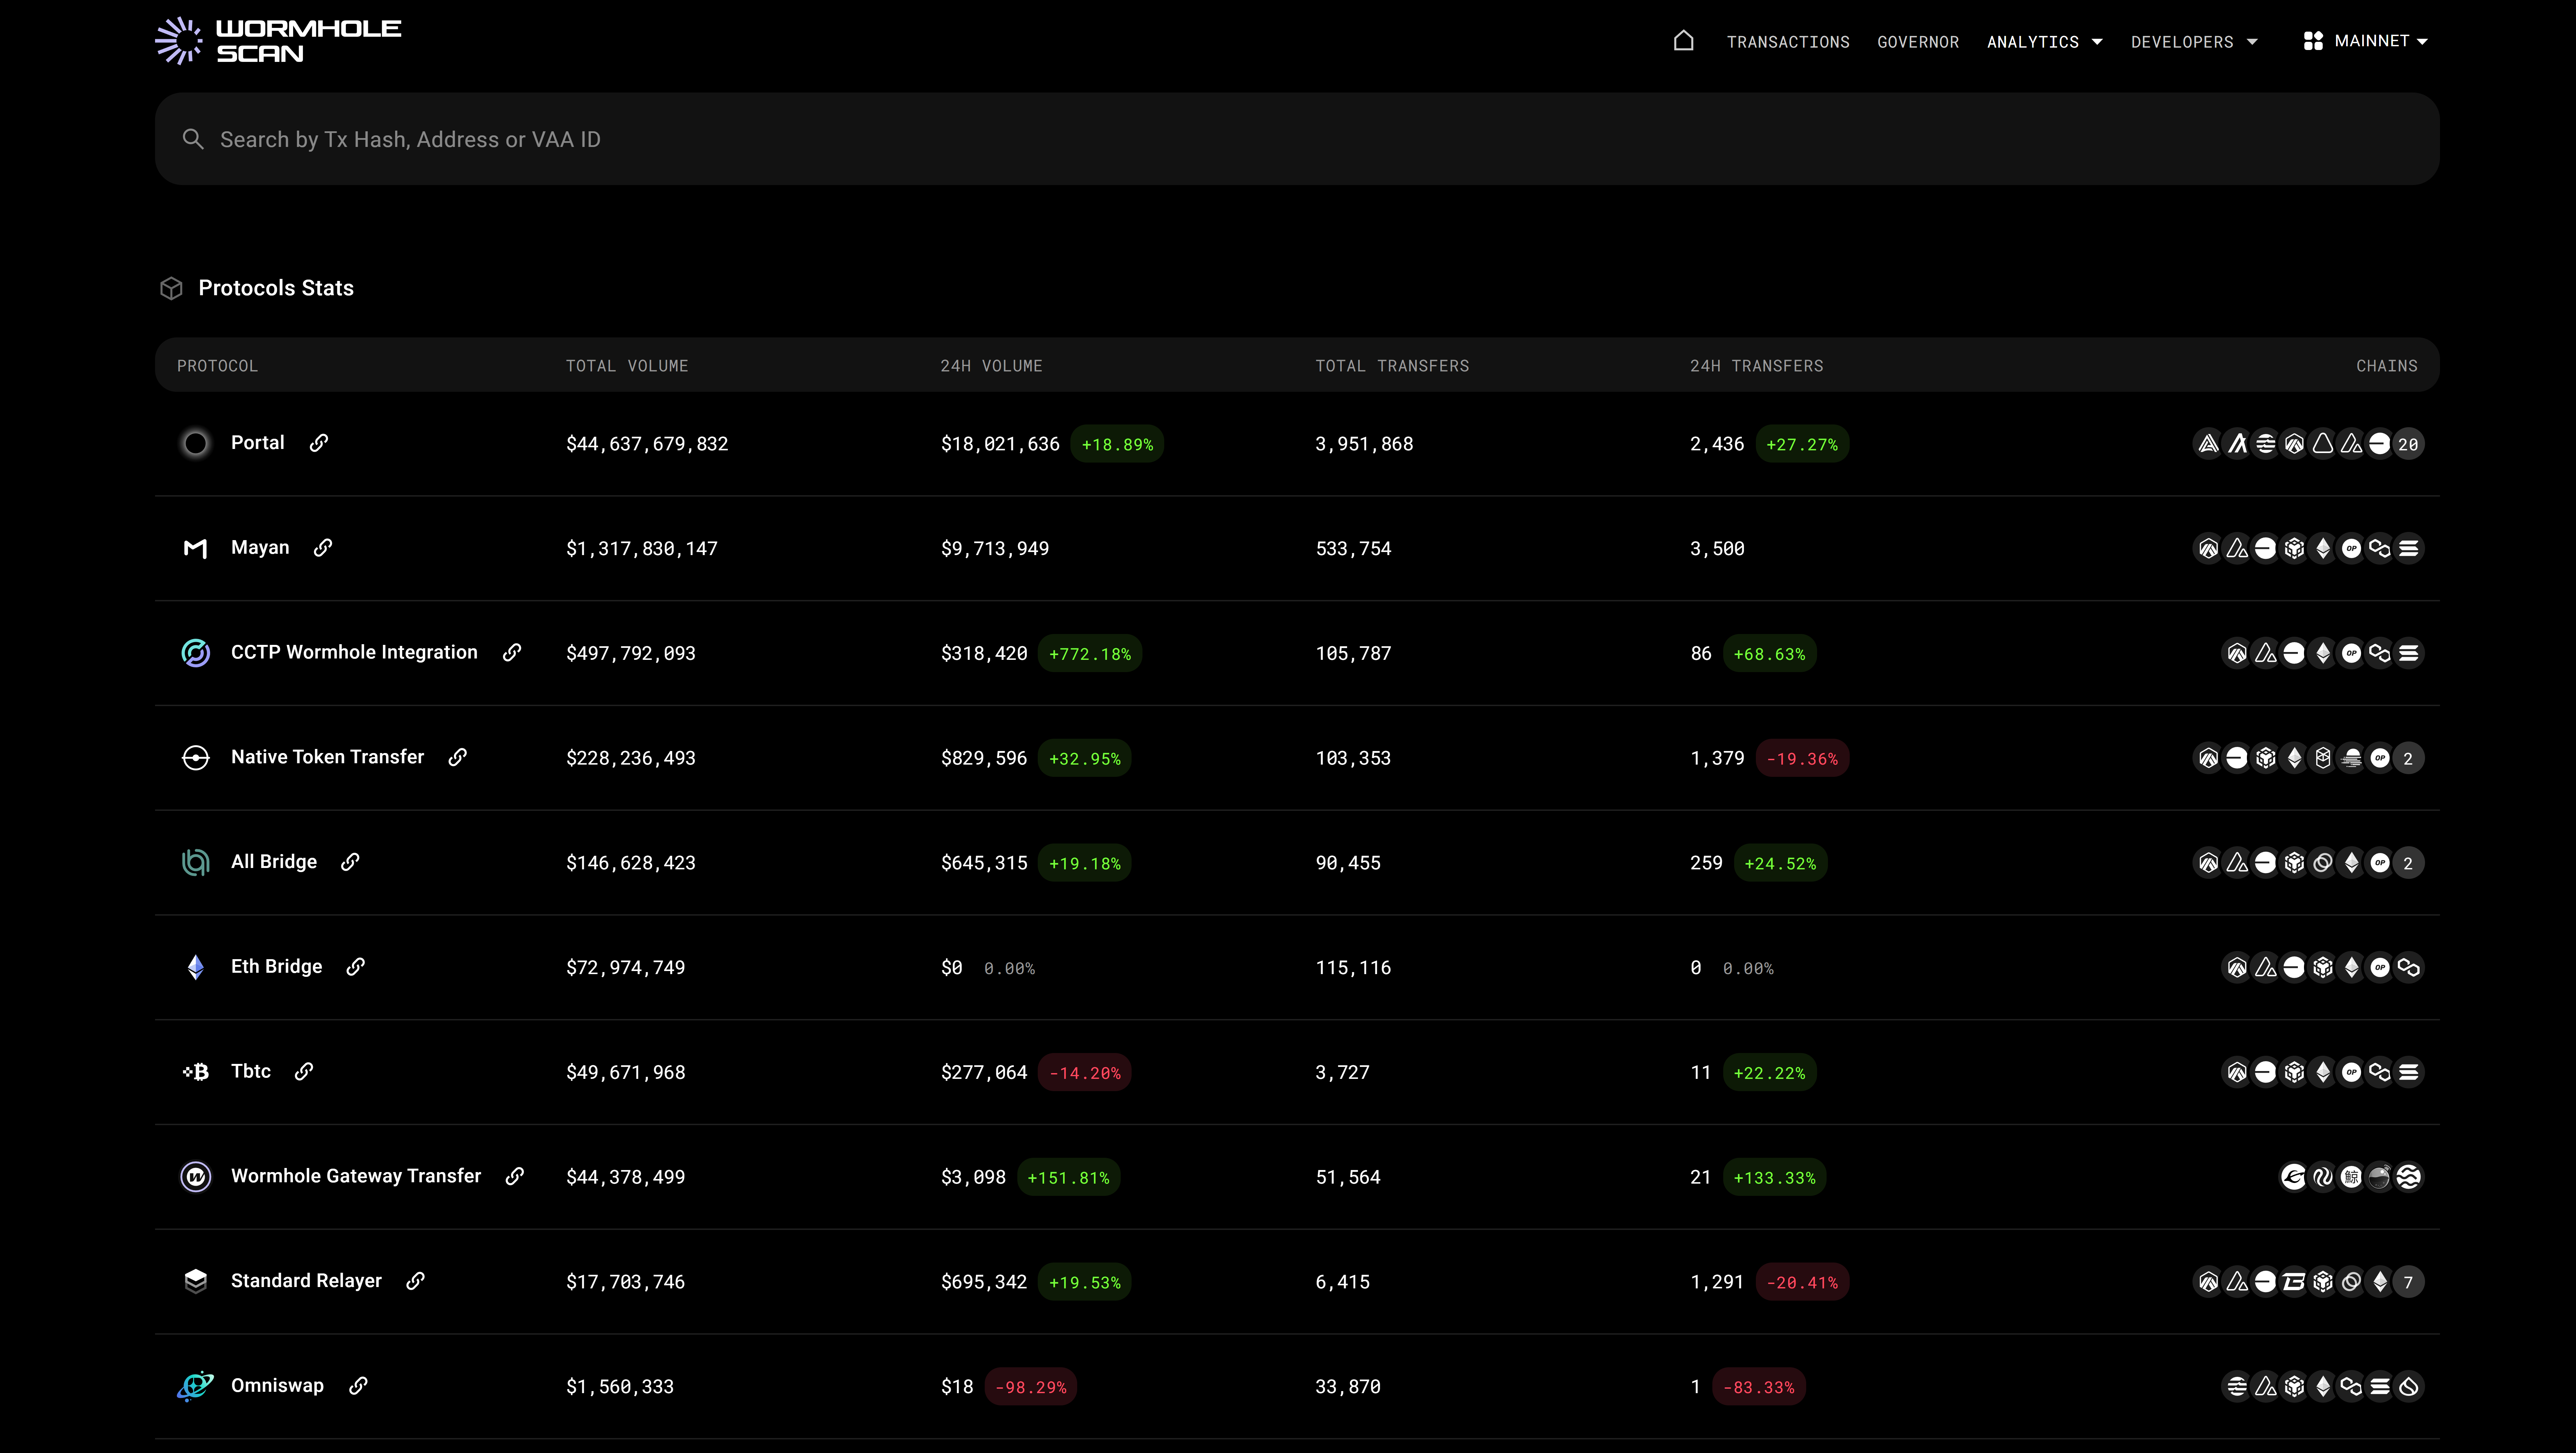
Task: Open the Portal protocol external link icon
Action: tap(319, 443)
